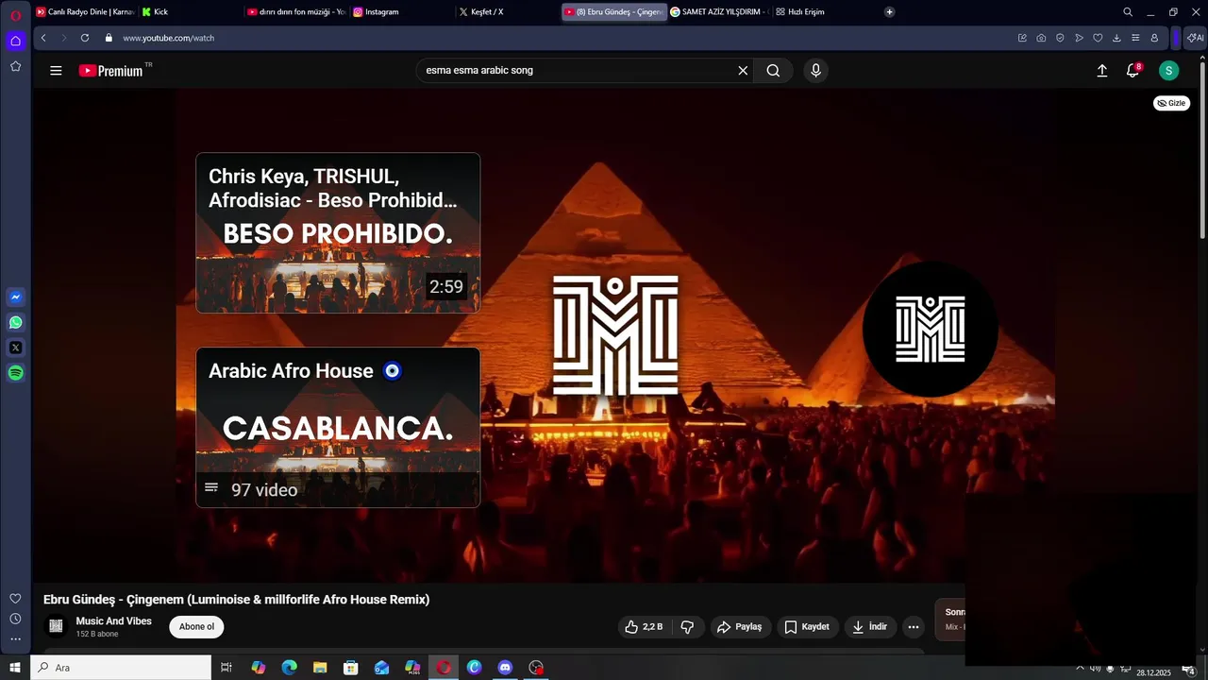Open Opera sidebar home icon
The width and height of the screenshot is (1208, 680).
pos(15,41)
